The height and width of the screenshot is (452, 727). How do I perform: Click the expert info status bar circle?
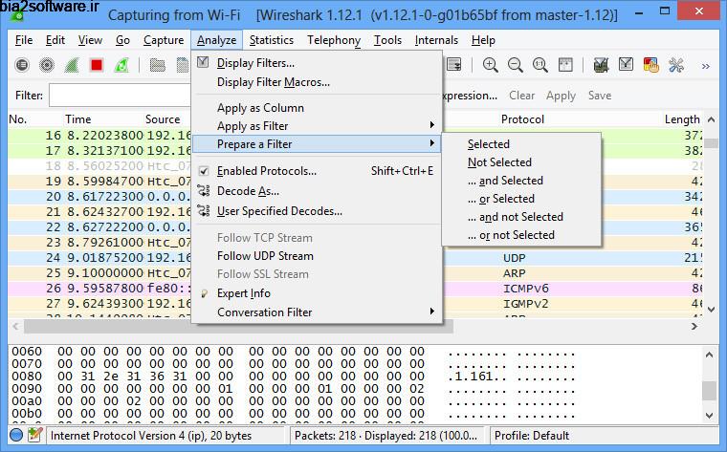point(16,435)
